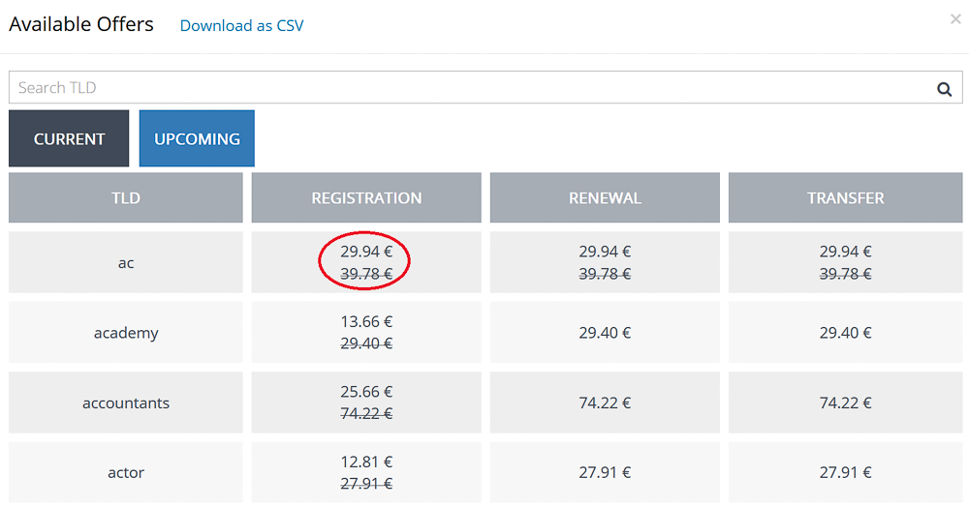Sort by the TRANSFER column header
The image size is (969, 507).
[x=845, y=198]
